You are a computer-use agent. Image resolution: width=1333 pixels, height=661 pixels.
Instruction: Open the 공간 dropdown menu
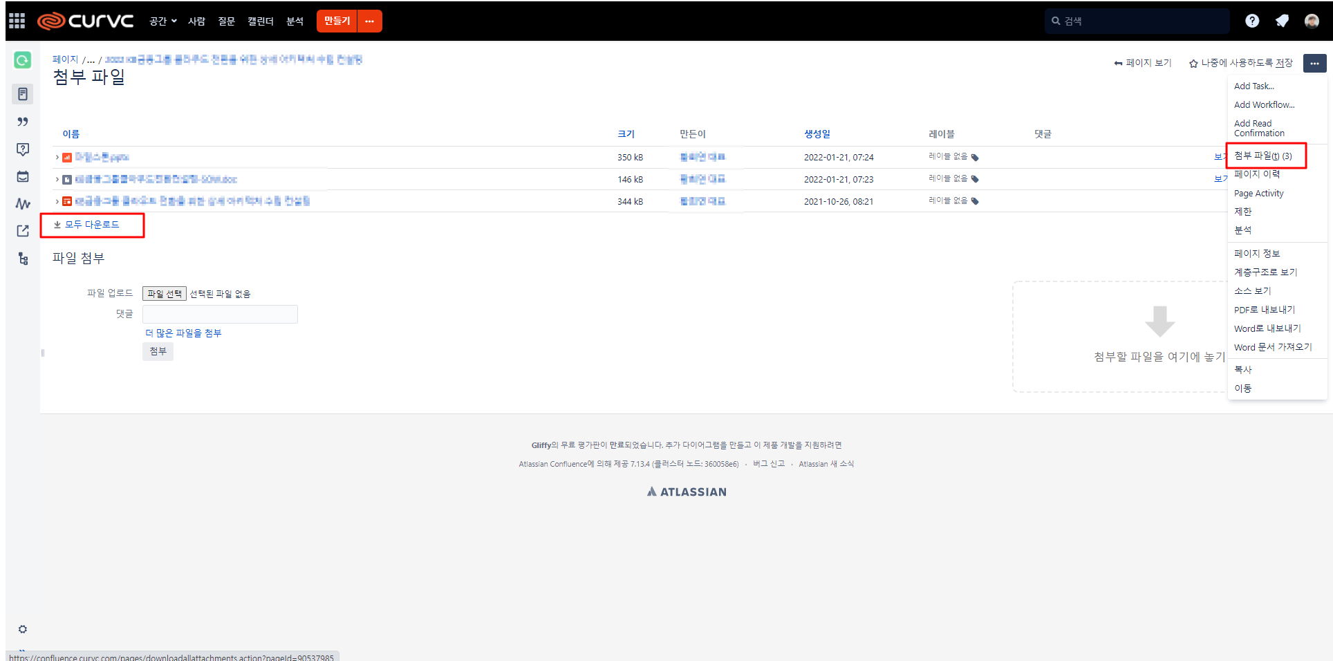pos(162,21)
